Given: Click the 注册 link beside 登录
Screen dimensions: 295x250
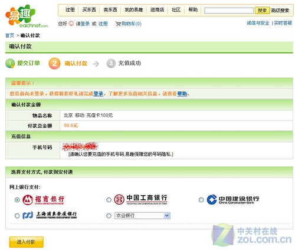Looking at the screenshot, I should pos(103,24).
